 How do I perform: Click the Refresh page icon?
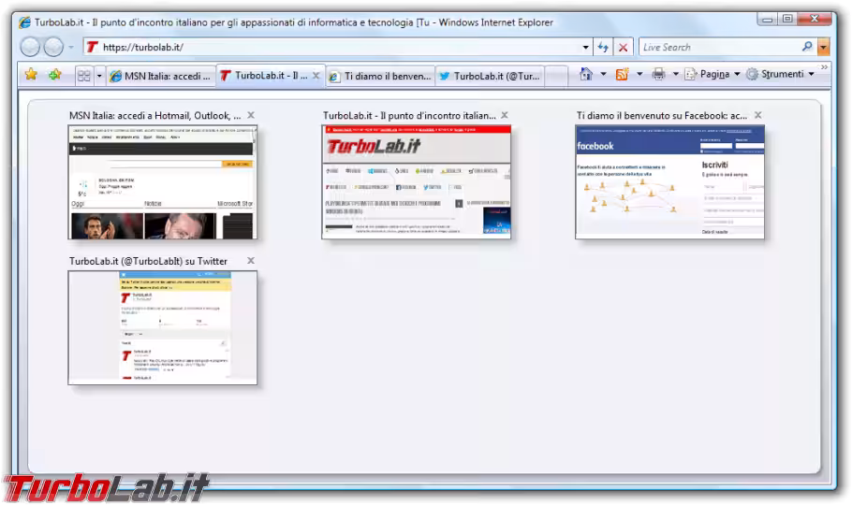click(603, 47)
